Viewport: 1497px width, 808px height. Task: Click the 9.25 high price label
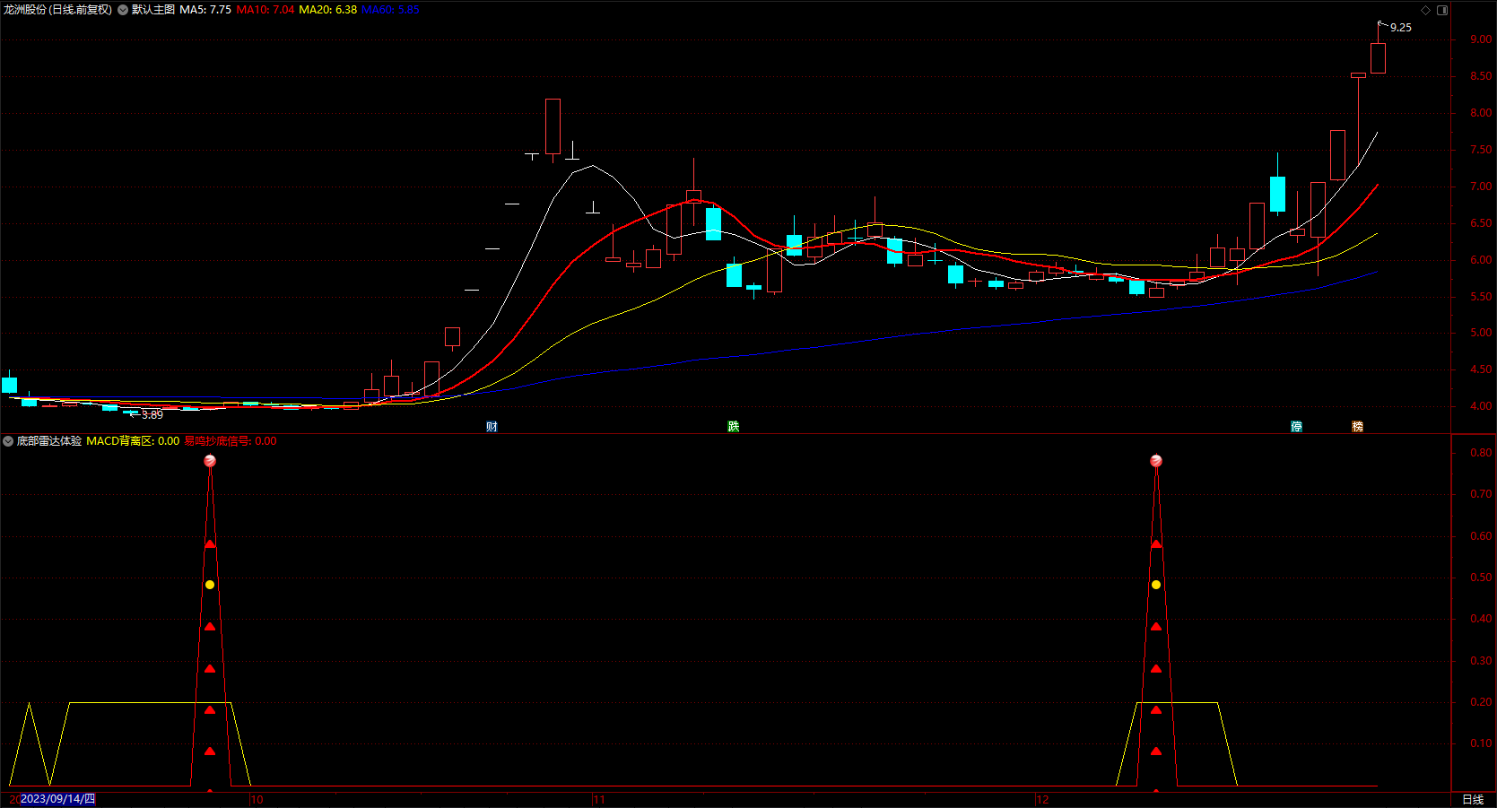click(x=1401, y=28)
